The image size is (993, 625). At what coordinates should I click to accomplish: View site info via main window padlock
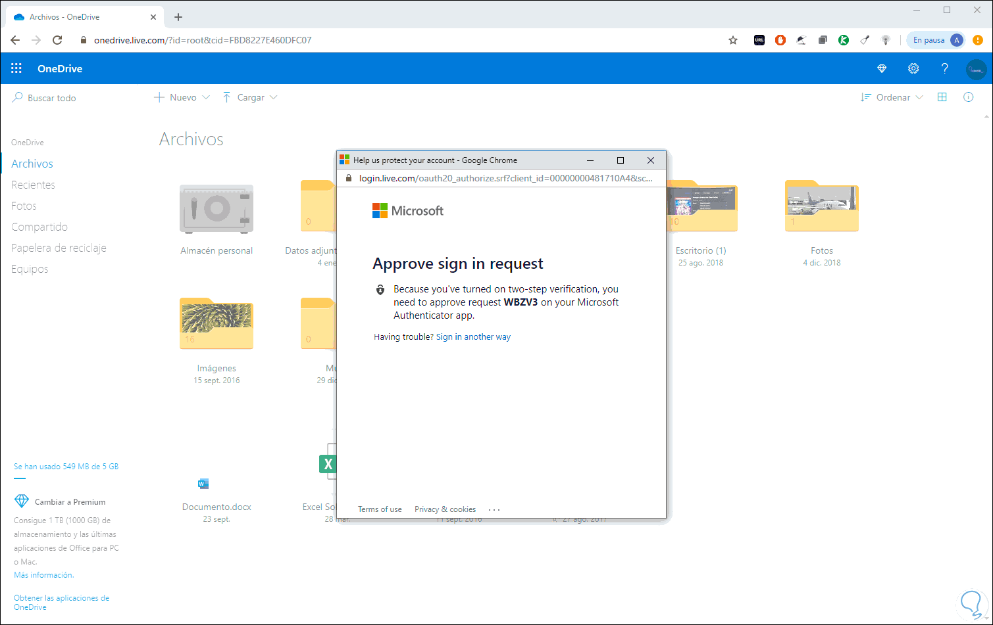pyautogui.click(x=84, y=40)
